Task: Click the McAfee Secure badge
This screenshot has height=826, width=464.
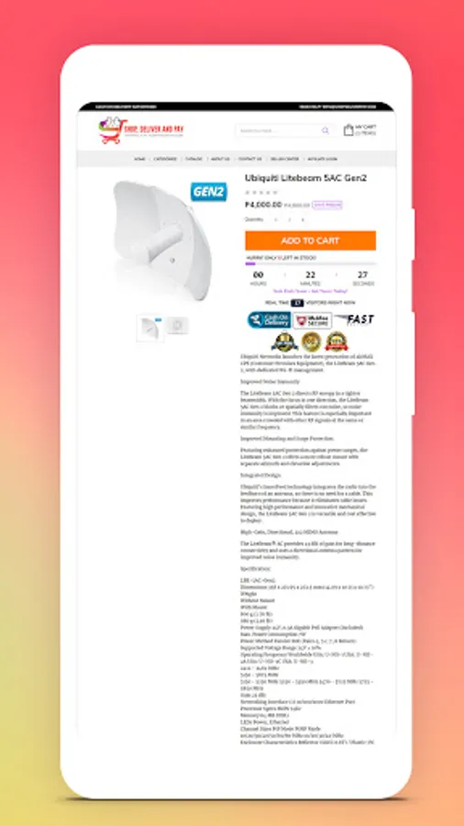Action: tap(313, 319)
